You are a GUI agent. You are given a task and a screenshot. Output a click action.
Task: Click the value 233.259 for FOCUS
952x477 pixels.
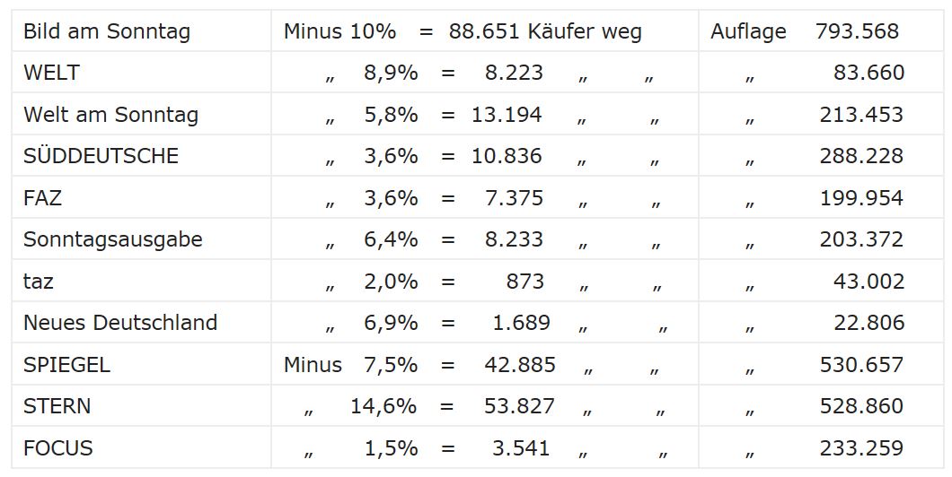click(x=861, y=448)
